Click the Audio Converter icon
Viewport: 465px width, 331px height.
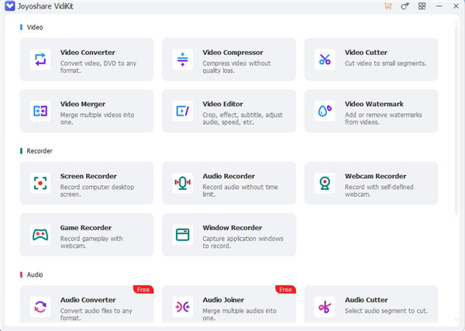(x=40, y=306)
